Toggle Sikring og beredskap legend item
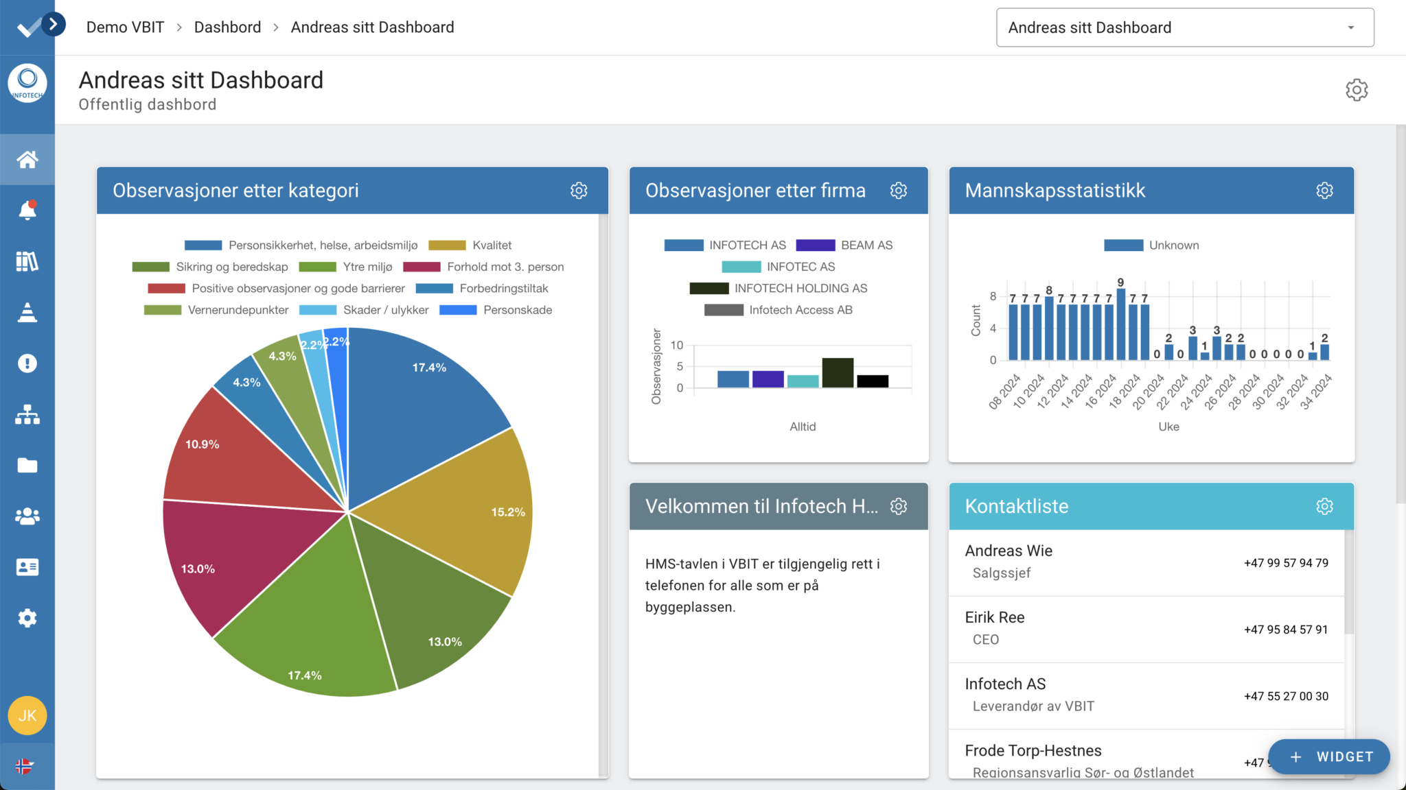This screenshot has height=790, width=1406. (x=210, y=267)
